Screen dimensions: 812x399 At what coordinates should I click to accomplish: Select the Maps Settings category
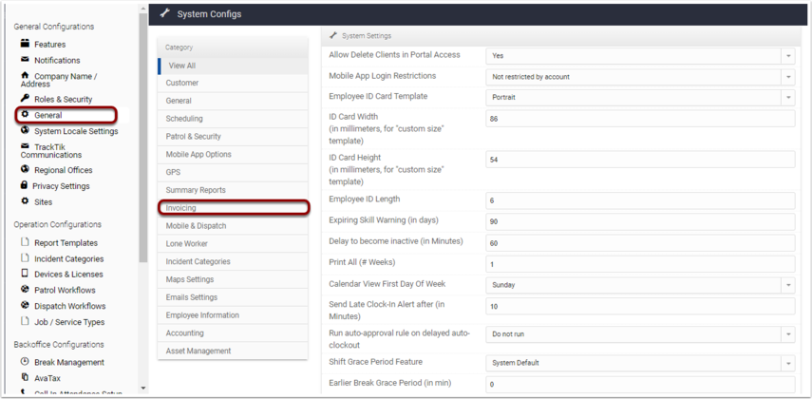tap(233, 280)
